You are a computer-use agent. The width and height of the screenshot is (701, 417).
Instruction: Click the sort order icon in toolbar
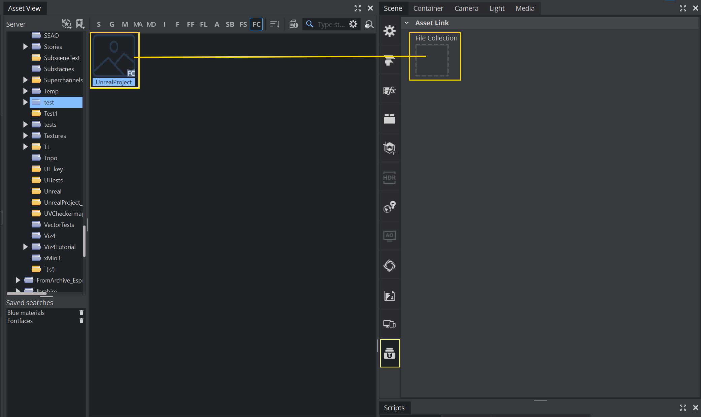point(275,24)
